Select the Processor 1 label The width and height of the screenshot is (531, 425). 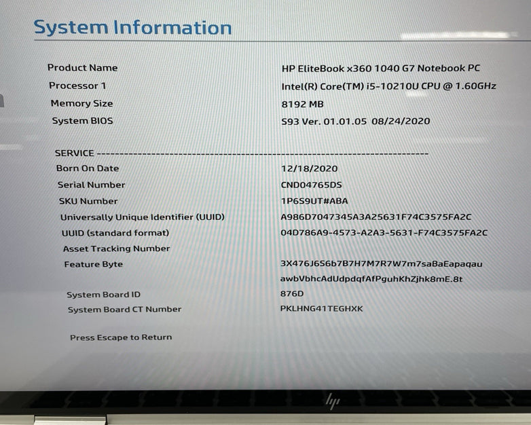click(x=77, y=86)
